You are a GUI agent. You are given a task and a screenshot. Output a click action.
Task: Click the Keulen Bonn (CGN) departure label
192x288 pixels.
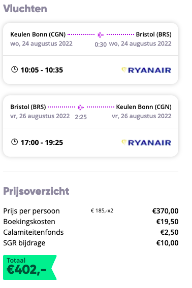click(x=38, y=34)
